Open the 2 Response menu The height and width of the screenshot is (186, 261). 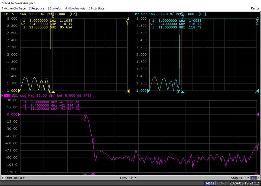pos(37,8)
